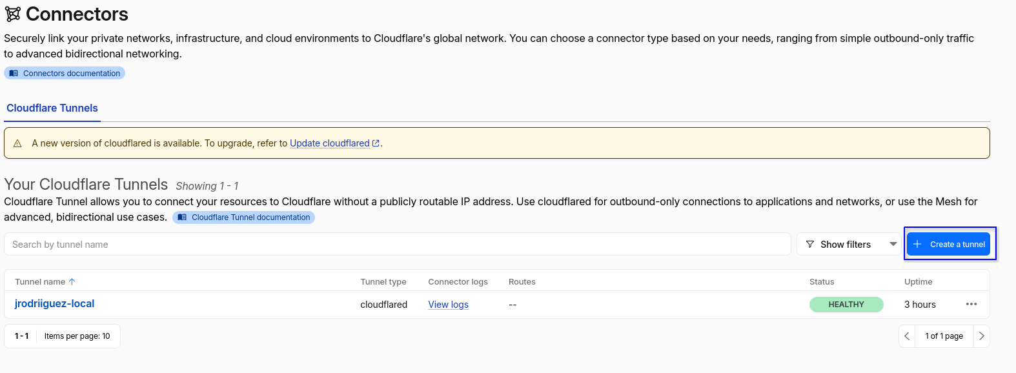Click the ascending sort arrow beside Tunnel name

point(72,282)
